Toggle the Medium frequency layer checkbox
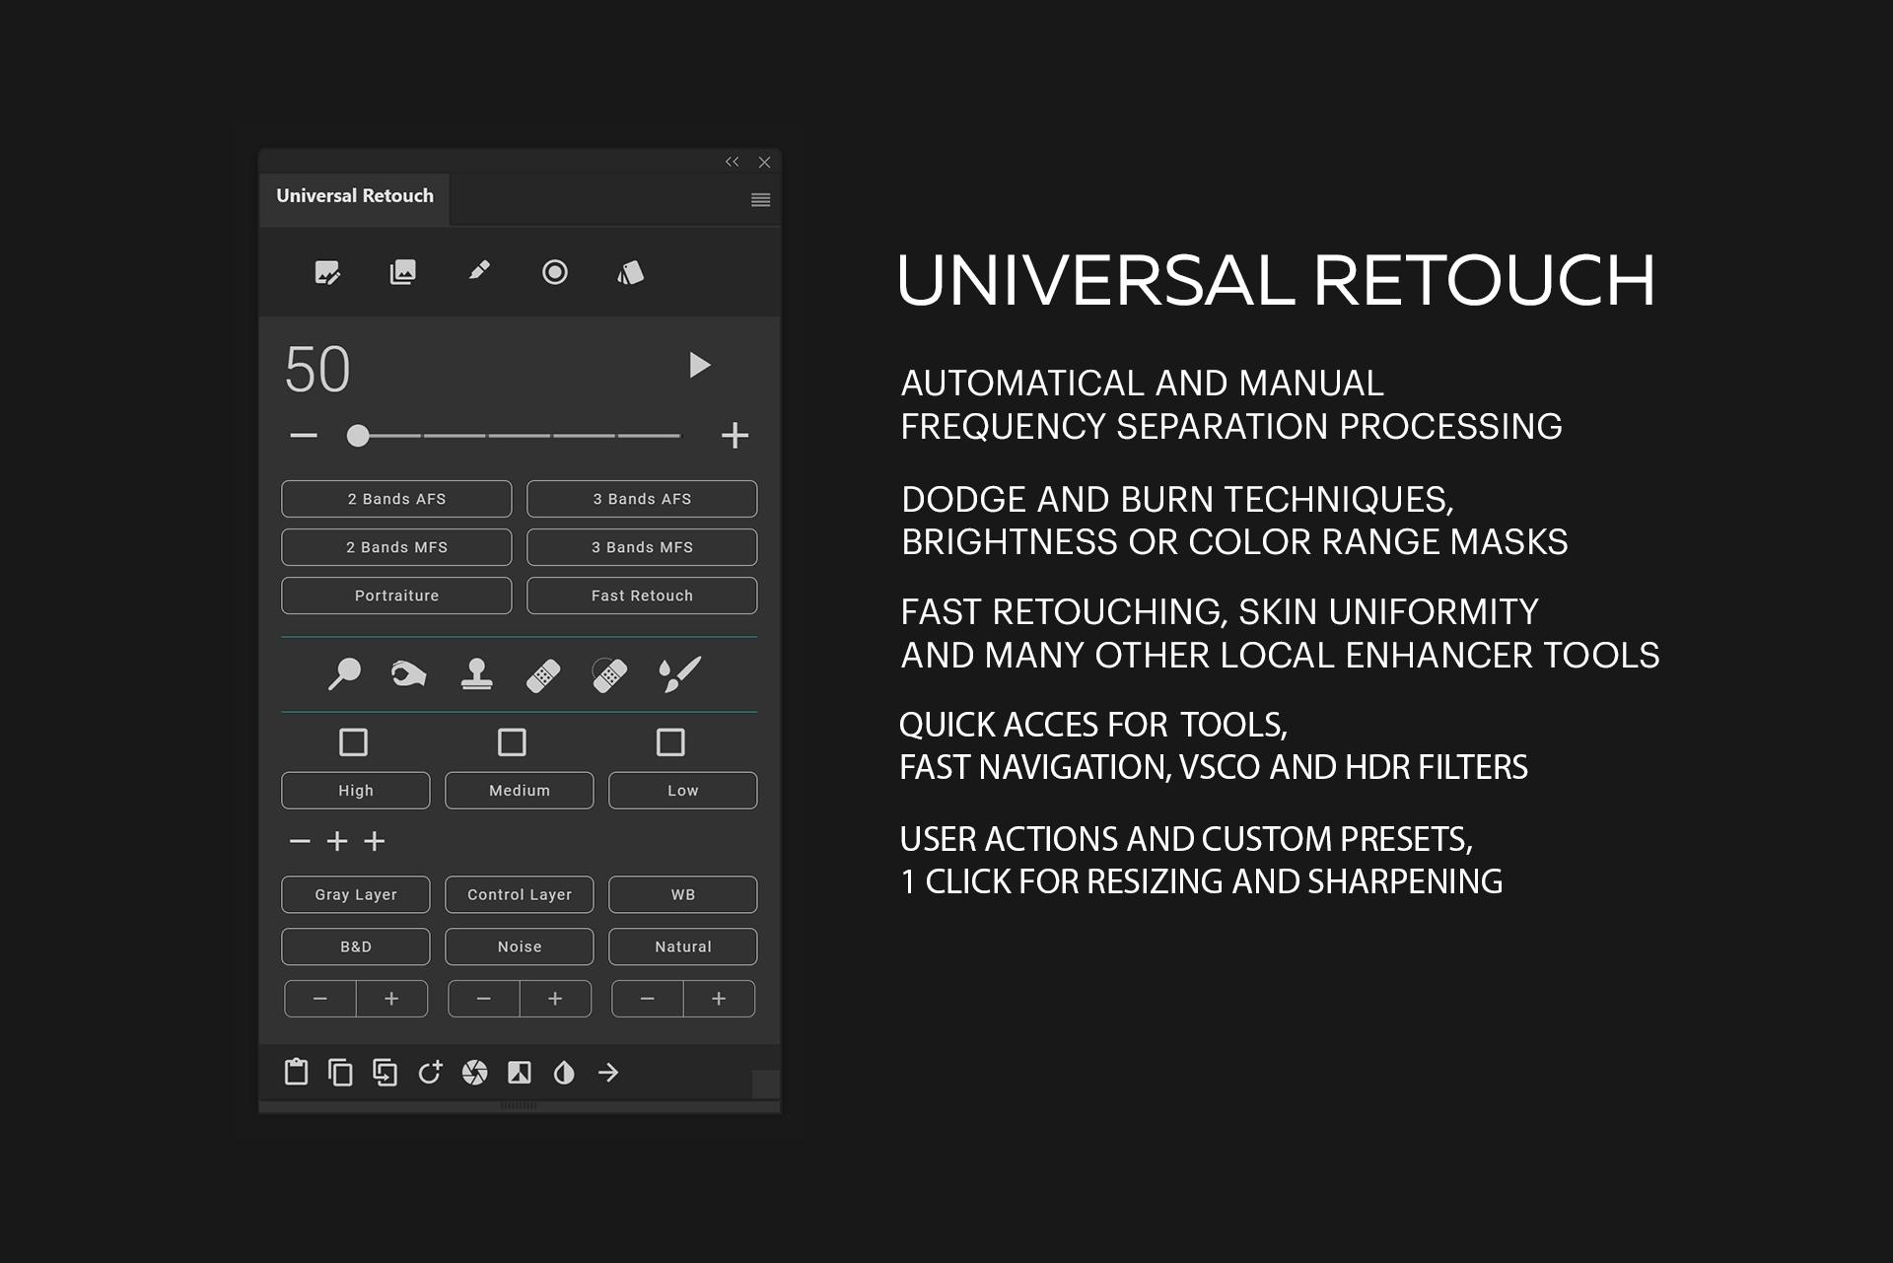 coord(515,742)
